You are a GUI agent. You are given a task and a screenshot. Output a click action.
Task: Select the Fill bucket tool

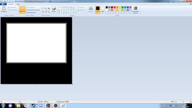coord(46,8)
